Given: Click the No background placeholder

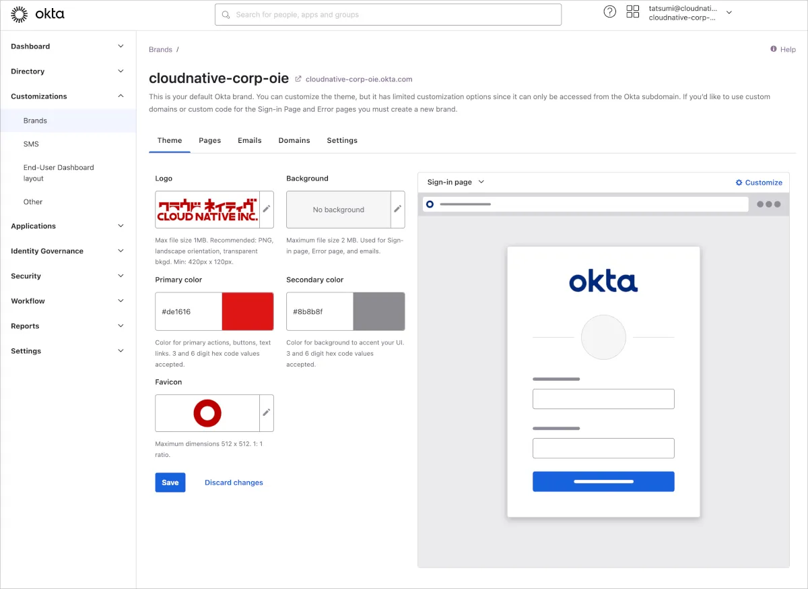Looking at the screenshot, I should (x=339, y=210).
